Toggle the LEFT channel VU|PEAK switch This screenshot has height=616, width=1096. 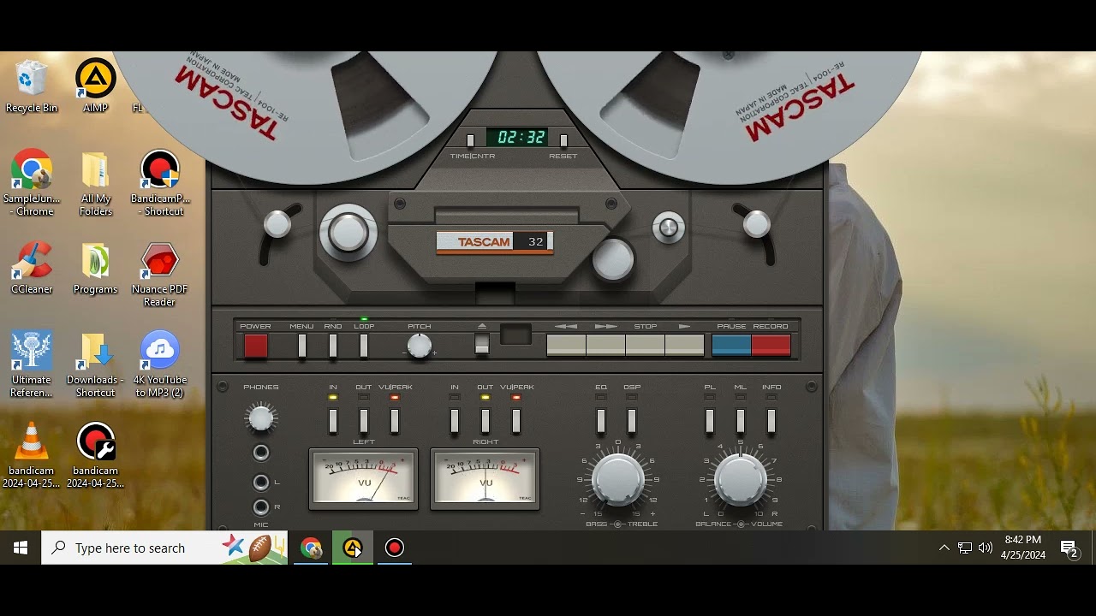pos(395,421)
